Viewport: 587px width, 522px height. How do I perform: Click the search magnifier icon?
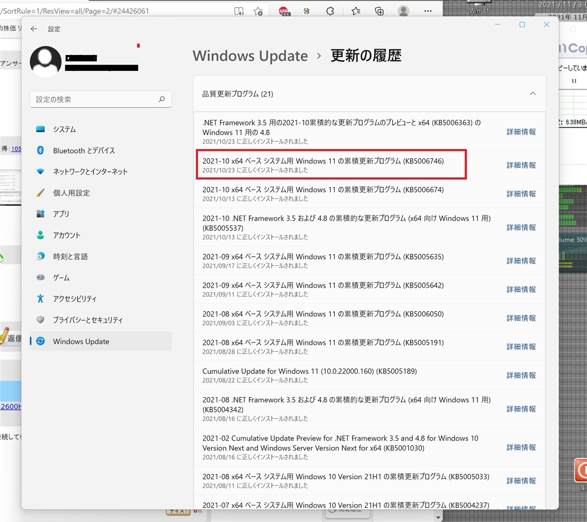click(162, 99)
